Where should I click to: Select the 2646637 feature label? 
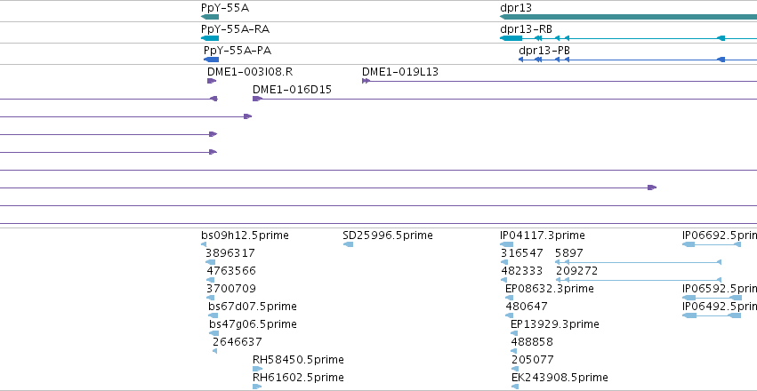click(237, 342)
